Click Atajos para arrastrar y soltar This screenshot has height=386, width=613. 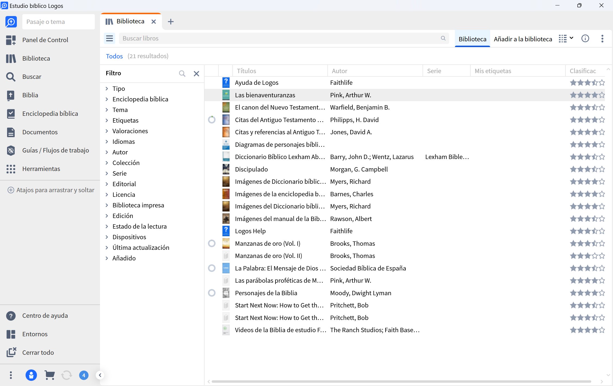tap(51, 190)
